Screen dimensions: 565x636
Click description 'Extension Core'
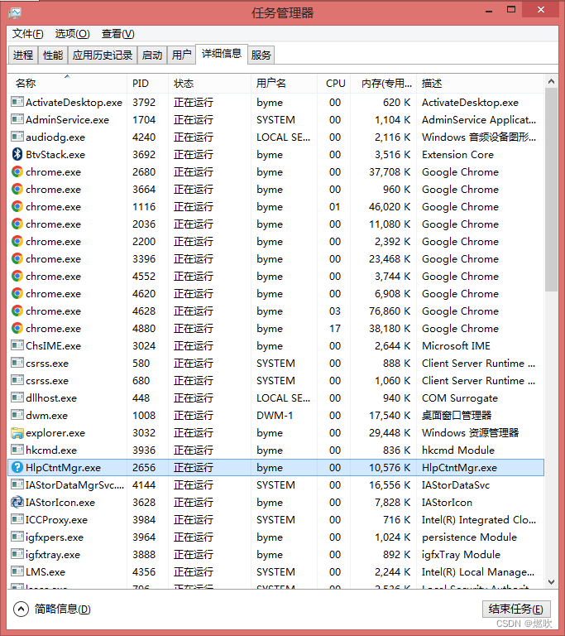pyautogui.click(x=457, y=154)
